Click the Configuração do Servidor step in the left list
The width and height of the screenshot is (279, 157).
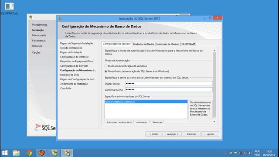74,66
